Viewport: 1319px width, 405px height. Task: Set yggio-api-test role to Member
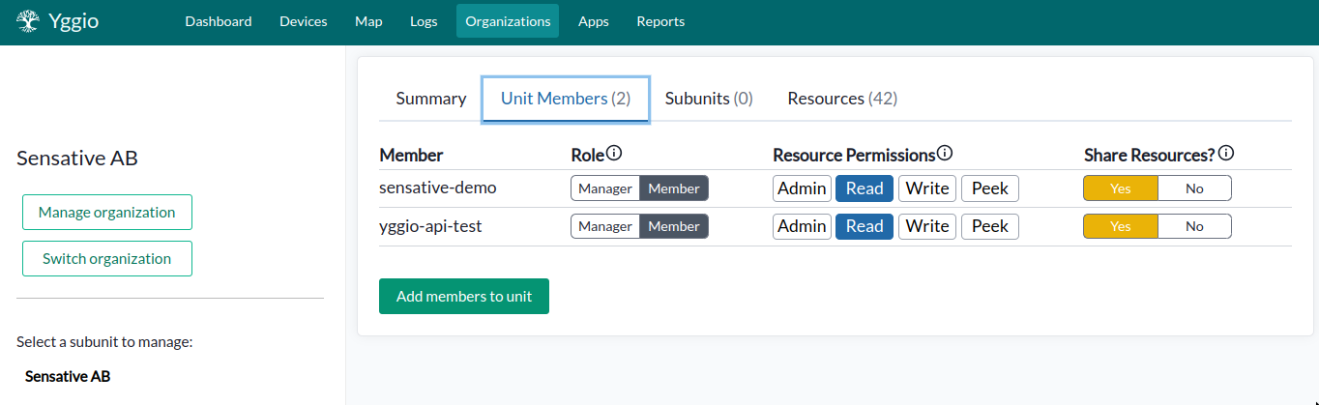point(674,226)
